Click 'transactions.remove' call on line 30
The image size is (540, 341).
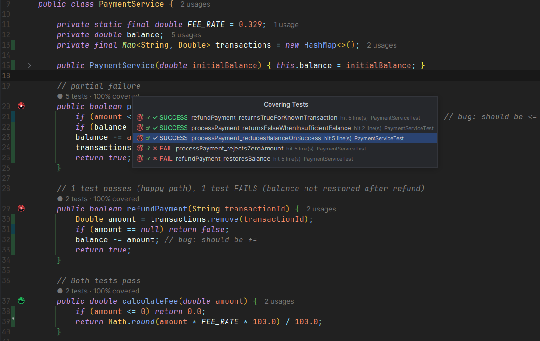194,219
